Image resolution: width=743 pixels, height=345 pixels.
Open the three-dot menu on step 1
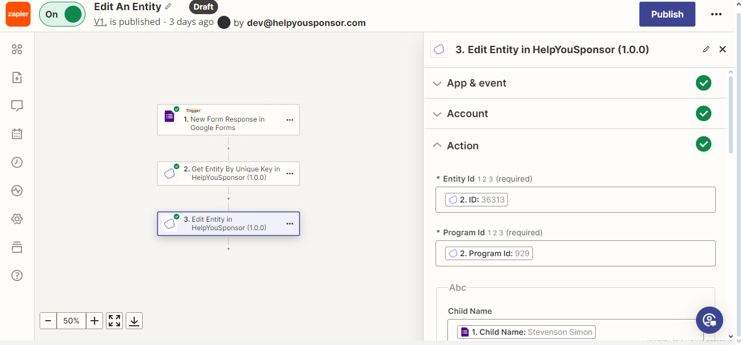pyautogui.click(x=290, y=120)
